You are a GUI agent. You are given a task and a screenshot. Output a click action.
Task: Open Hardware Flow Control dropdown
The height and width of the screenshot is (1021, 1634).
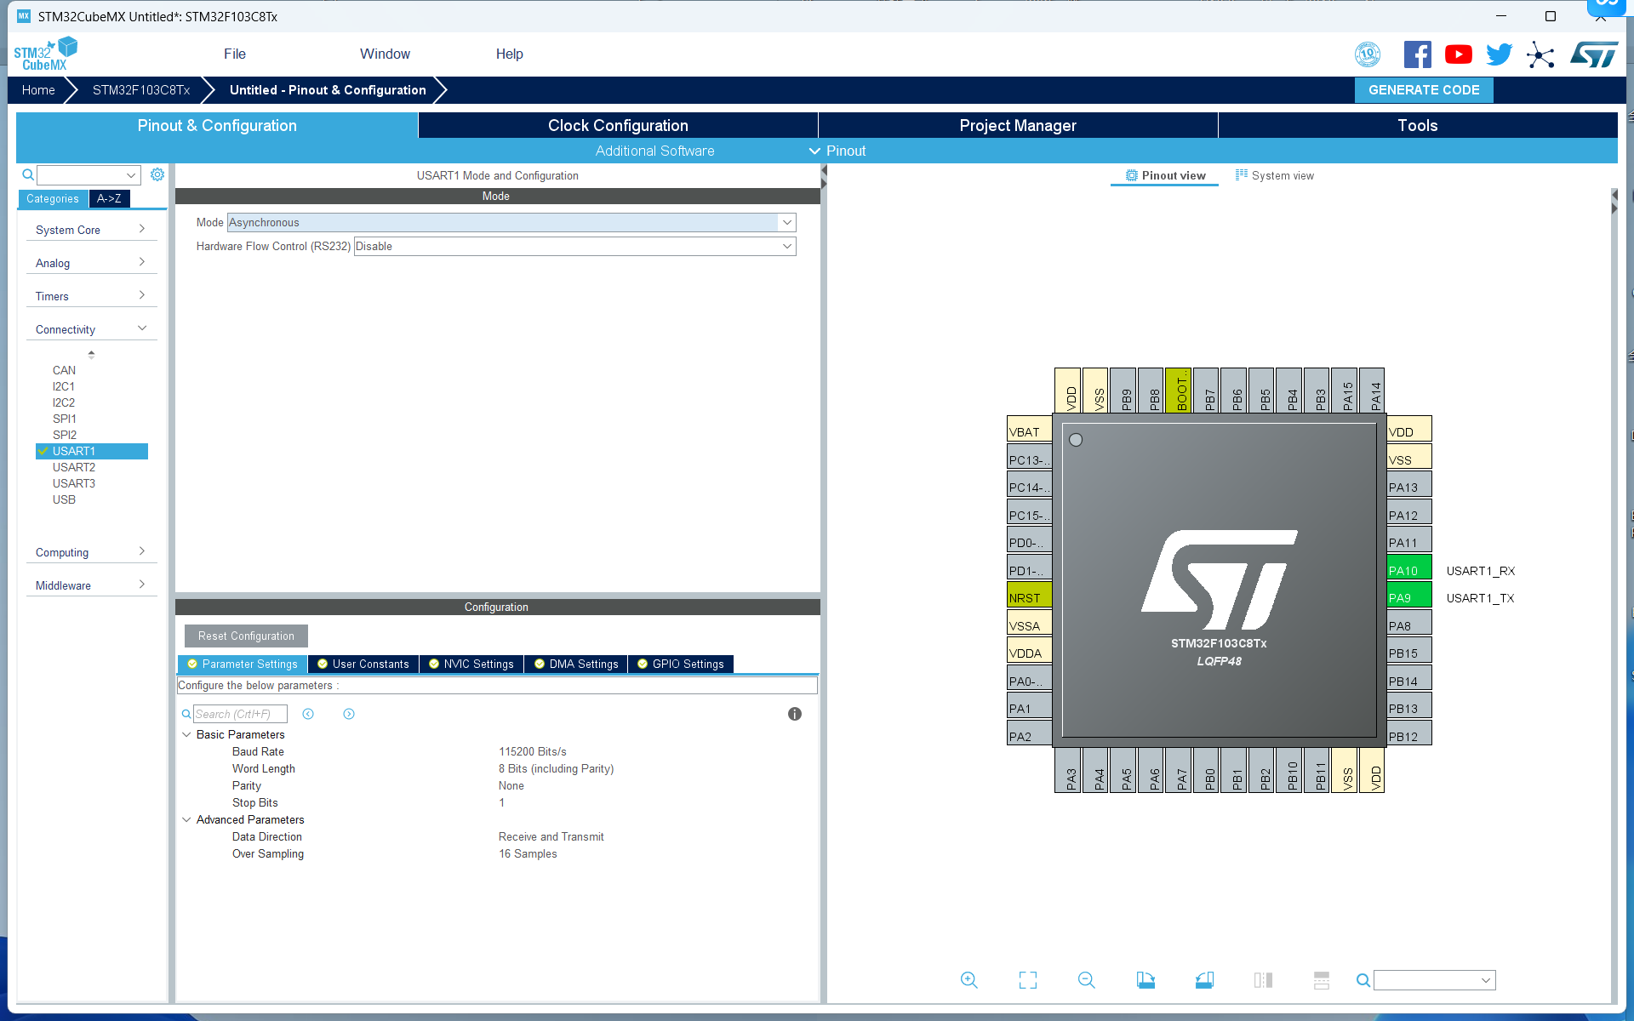[x=574, y=246]
